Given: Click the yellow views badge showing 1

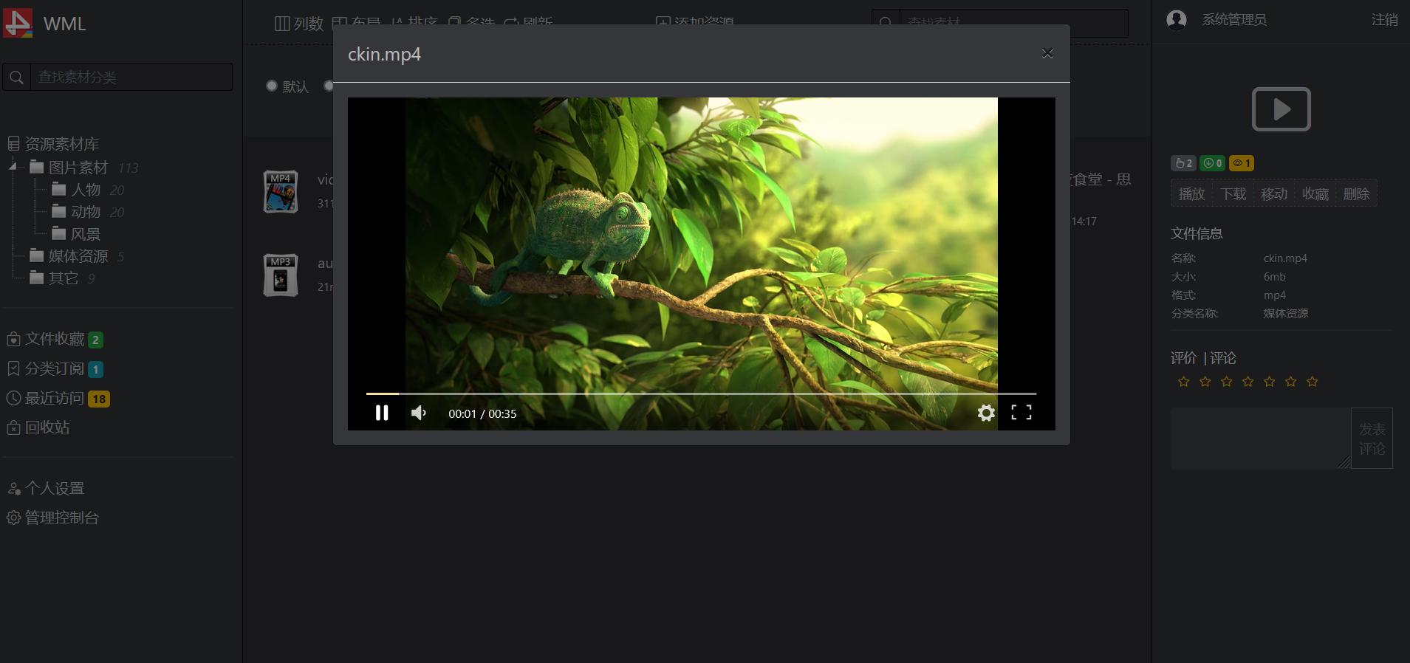Looking at the screenshot, I should [1242, 163].
